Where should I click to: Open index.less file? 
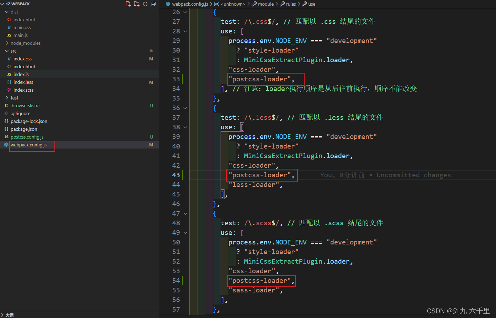tap(23, 82)
